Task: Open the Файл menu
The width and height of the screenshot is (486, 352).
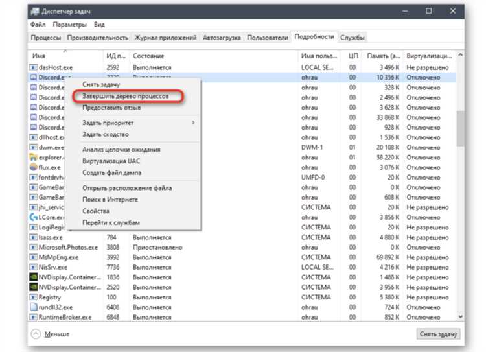Action: tap(37, 25)
